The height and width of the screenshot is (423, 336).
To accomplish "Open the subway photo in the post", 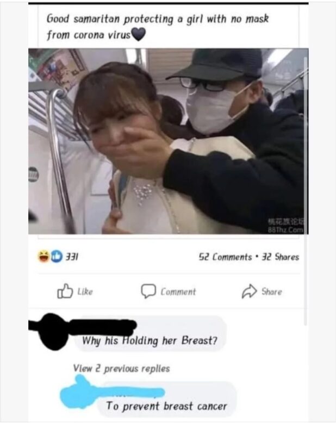I will pyautogui.click(x=168, y=141).
